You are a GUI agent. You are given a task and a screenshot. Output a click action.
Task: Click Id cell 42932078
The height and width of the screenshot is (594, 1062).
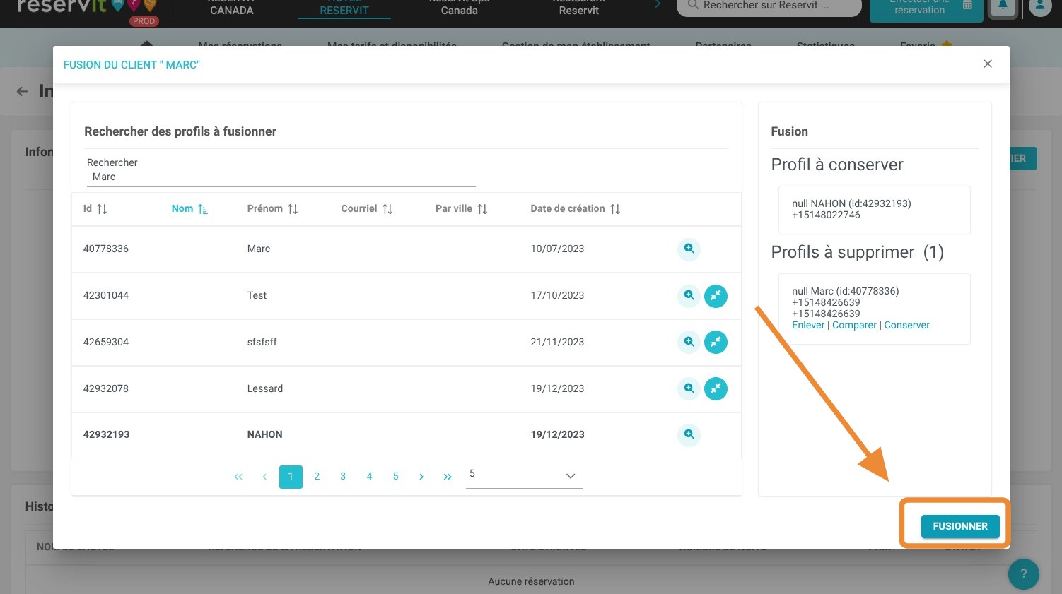[x=106, y=388]
